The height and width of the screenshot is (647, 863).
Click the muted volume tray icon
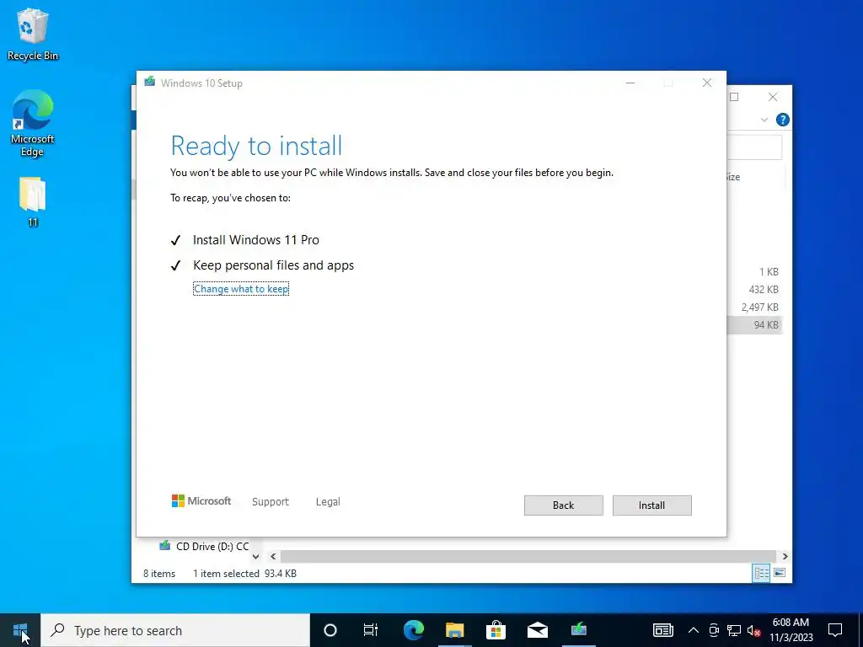[753, 630]
